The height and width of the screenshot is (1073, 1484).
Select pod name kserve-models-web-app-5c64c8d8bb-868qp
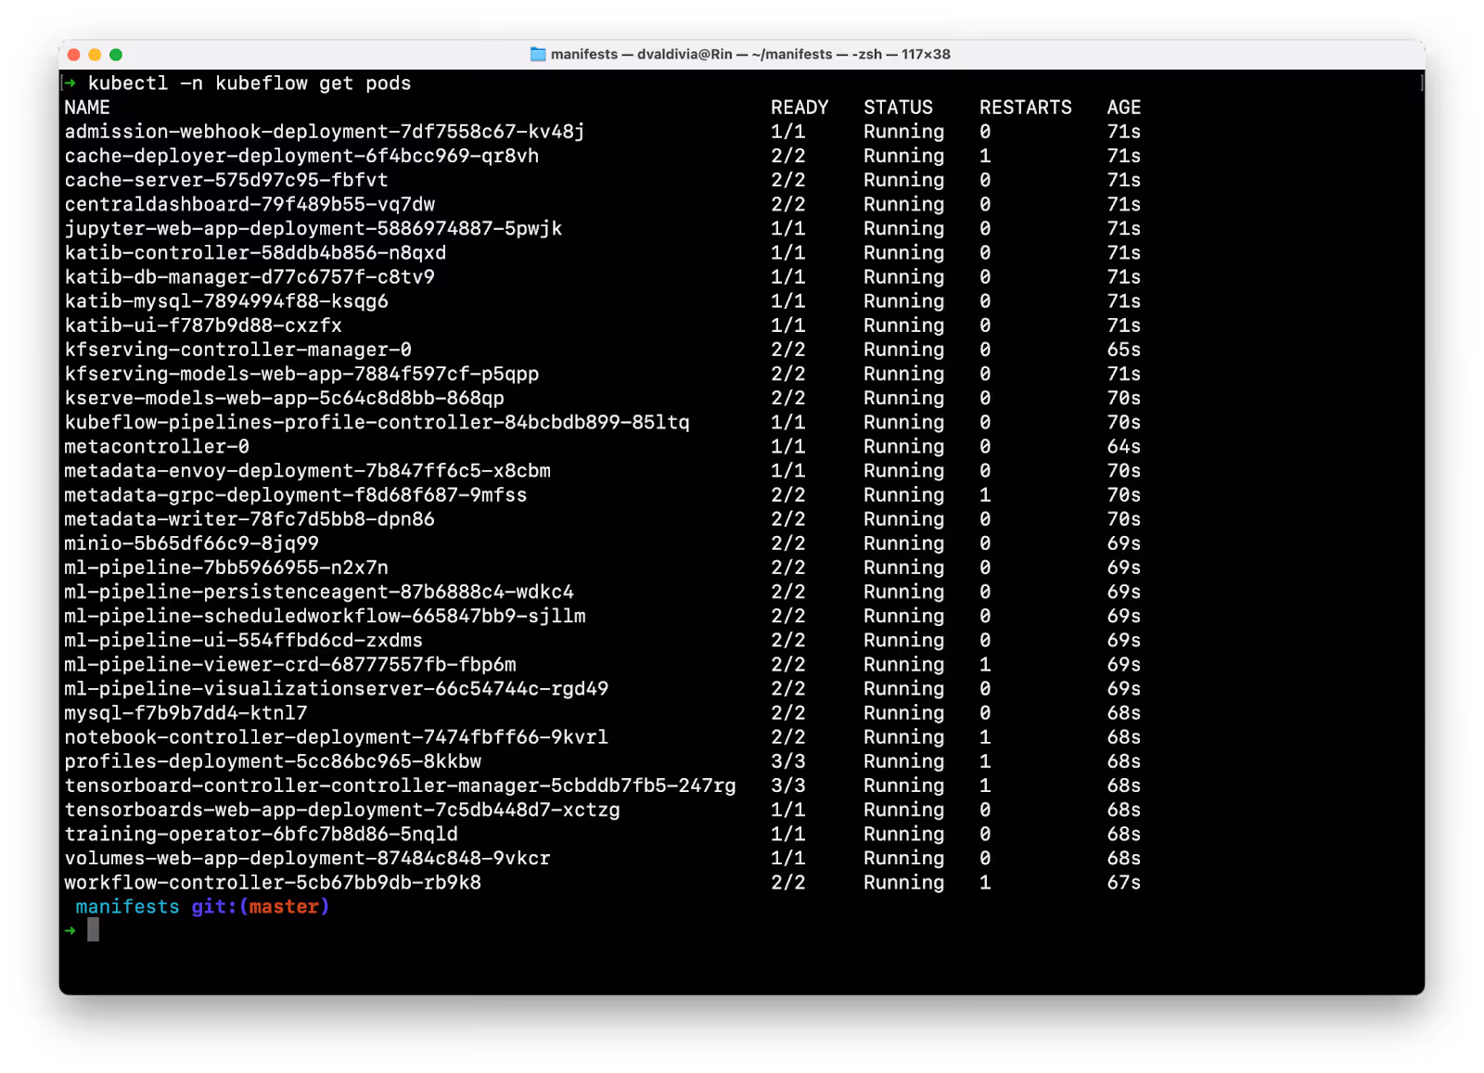tap(284, 398)
